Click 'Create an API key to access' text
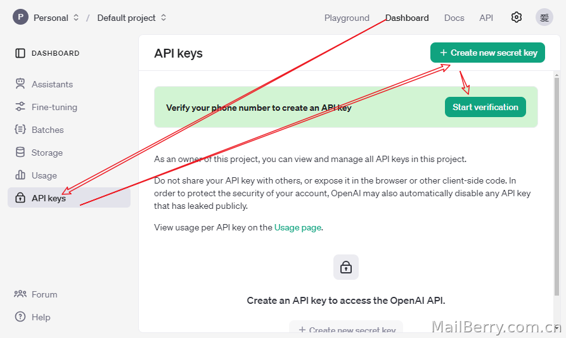The image size is (566, 338). (346, 301)
